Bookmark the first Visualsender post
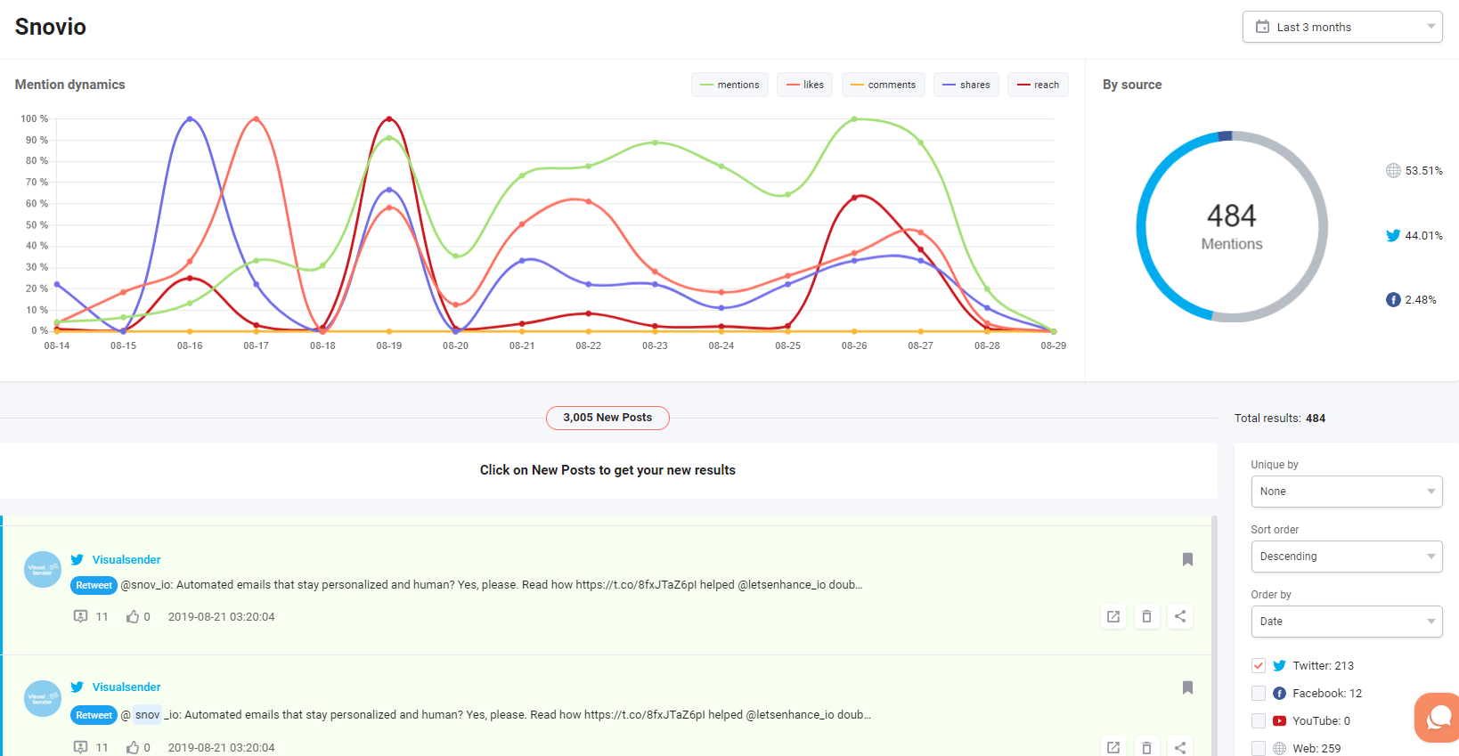Screen dimensions: 1459x756 pos(1187,559)
